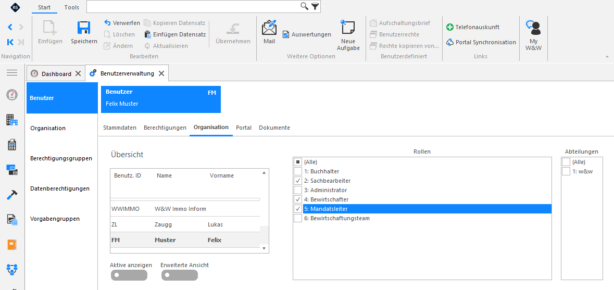The width and height of the screenshot is (614, 290).
Task: Uncheck 5: Mandatsleiter role
Action: tap(298, 209)
